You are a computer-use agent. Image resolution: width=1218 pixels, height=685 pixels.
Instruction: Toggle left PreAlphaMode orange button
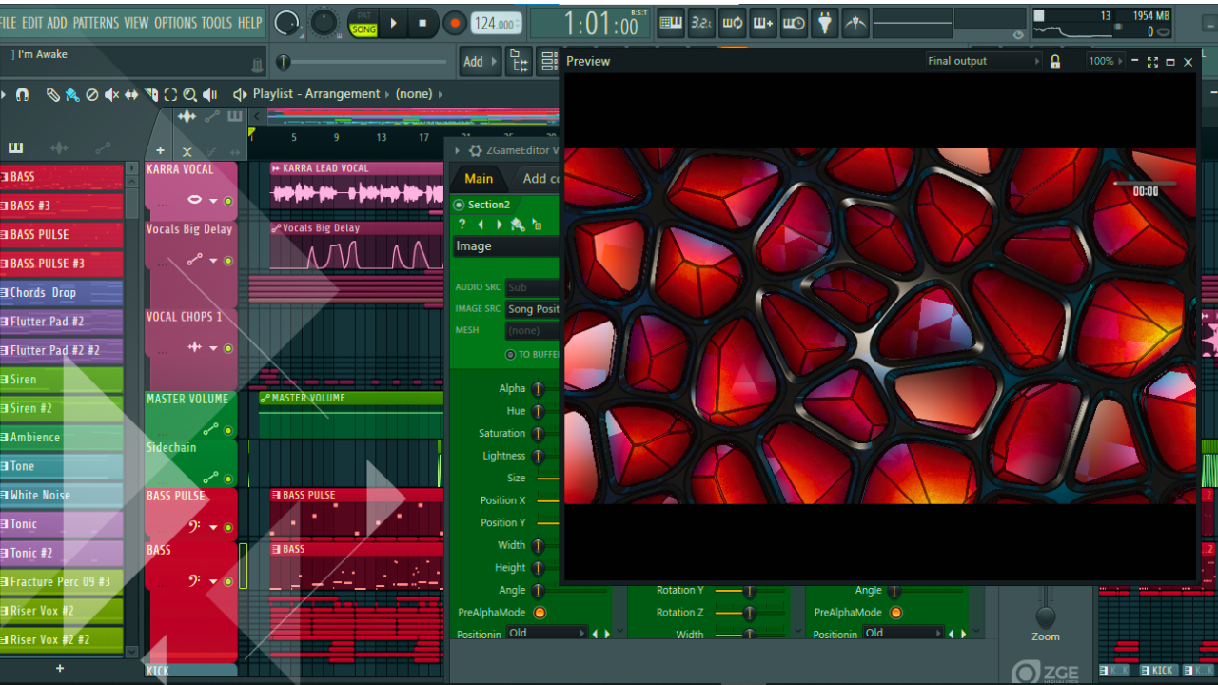coord(540,612)
